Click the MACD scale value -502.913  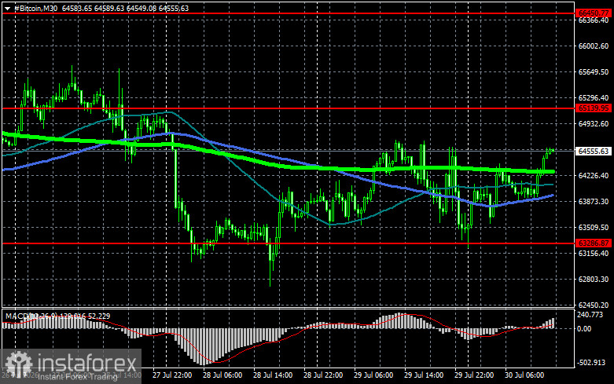[x=591, y=363]
